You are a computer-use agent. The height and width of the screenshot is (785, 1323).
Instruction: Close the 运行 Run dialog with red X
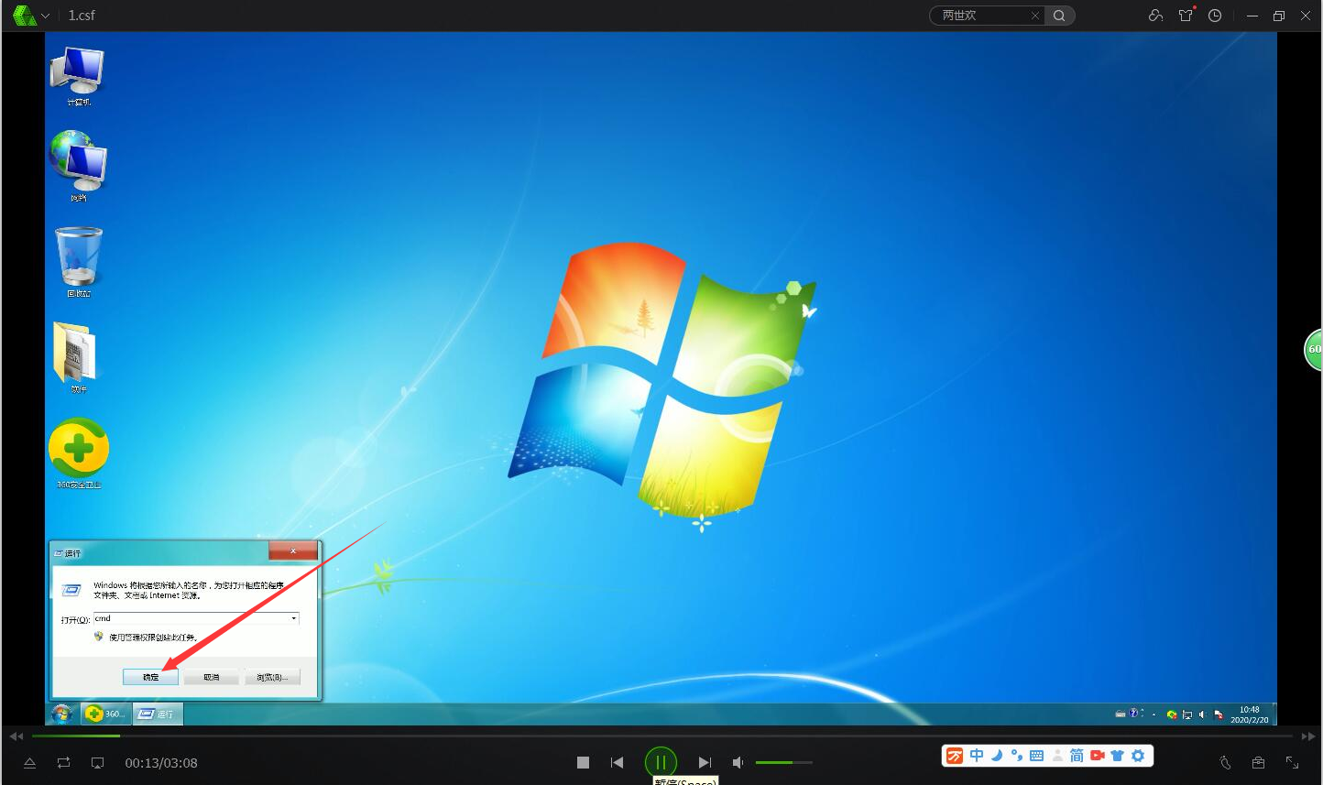point(293,550)
